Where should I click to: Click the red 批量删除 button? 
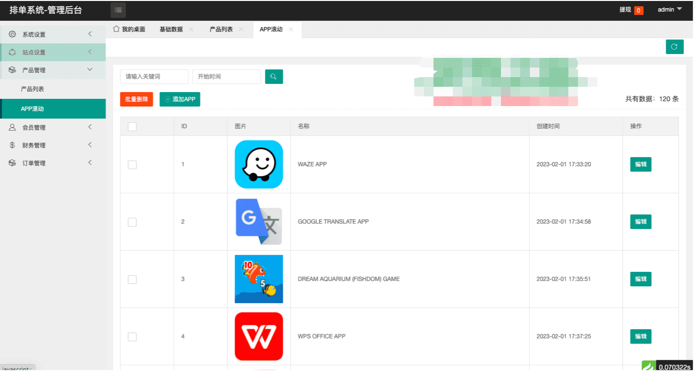pos(136,99)
